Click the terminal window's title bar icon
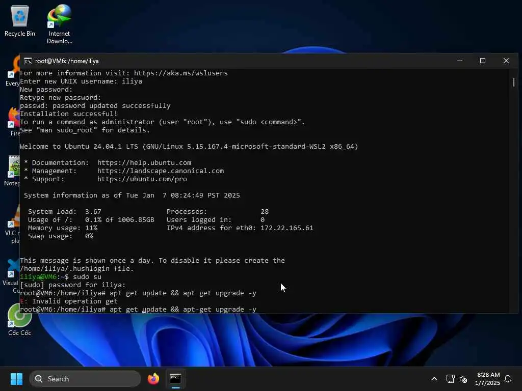The image size is (522, 391). 28,61
